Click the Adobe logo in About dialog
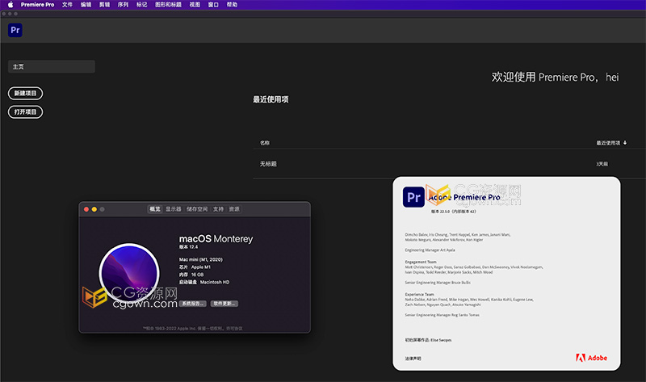 (591, 358)
